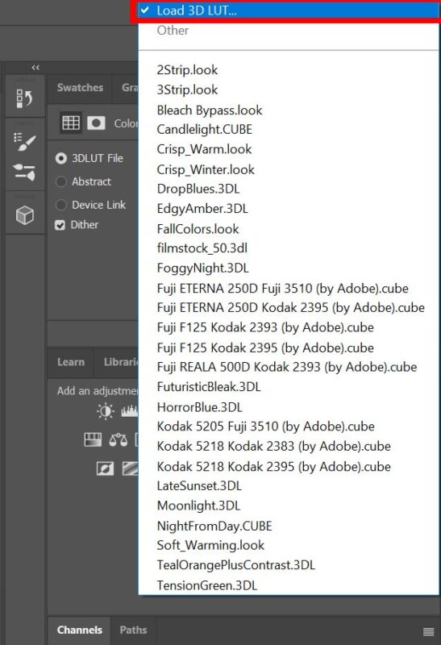Select NightFromDay.CUBE LUT

pos(289,526)
